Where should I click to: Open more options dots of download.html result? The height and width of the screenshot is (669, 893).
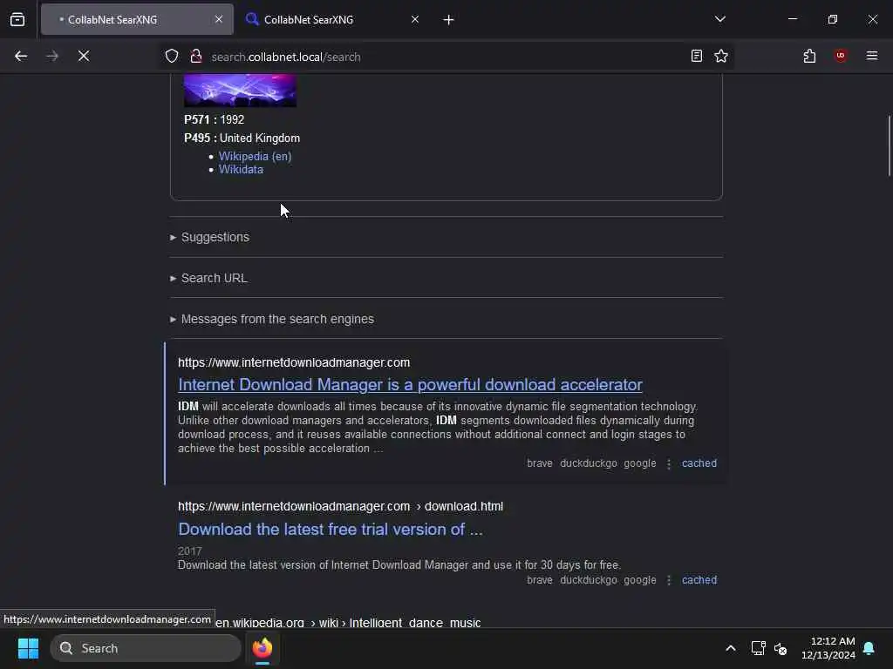pos(669,581)
